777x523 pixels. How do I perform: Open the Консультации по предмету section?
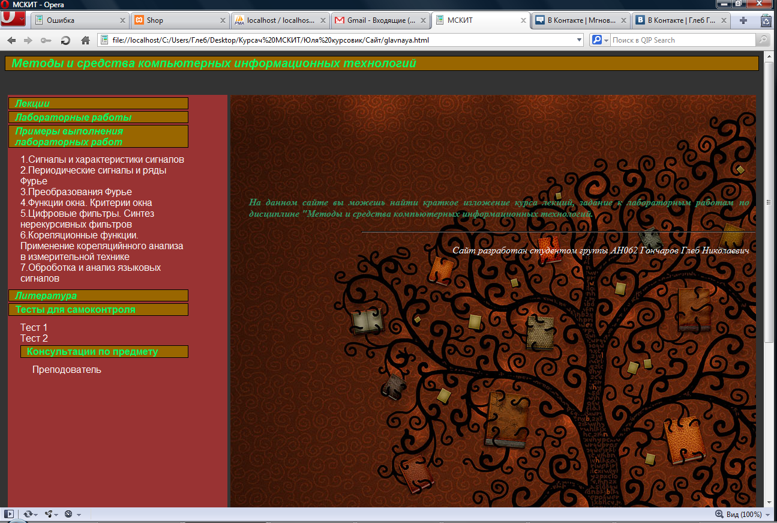point(104,351)
